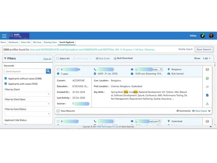Open the My Cases tab
Screen dimensions: 217x163
click(37, 42)
